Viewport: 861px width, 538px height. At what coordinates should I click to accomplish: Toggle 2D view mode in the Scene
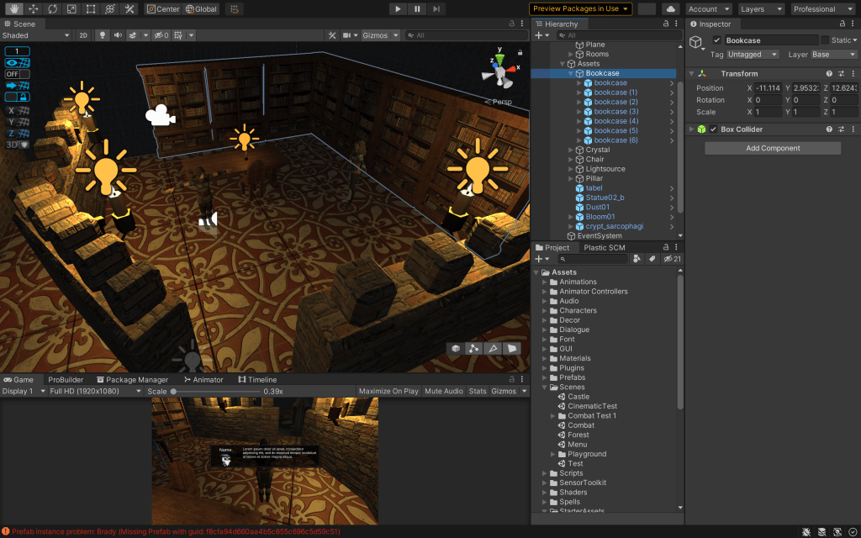coord(83,35)
